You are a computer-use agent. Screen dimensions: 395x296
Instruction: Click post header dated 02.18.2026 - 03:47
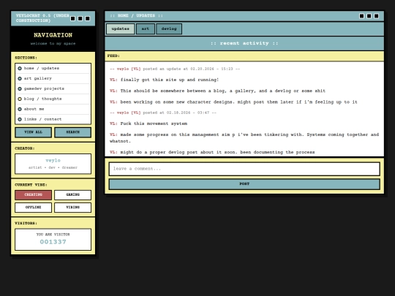[163, 113]
